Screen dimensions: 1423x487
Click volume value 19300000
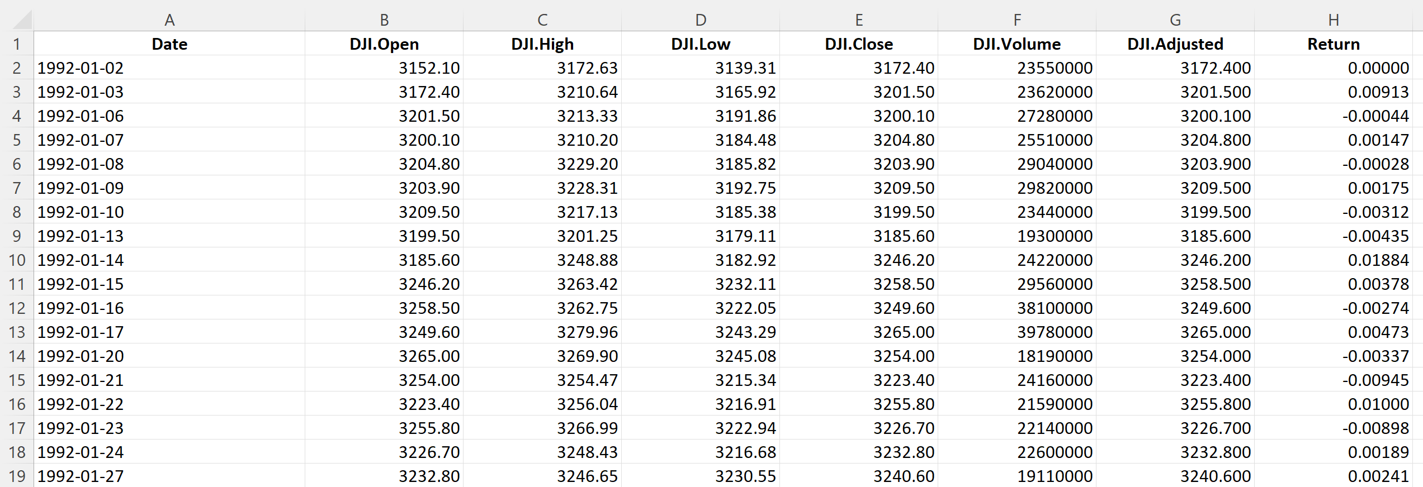1017,236
